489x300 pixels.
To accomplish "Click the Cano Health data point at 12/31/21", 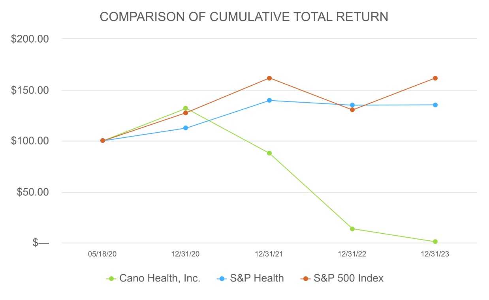I will click(269, 153).
